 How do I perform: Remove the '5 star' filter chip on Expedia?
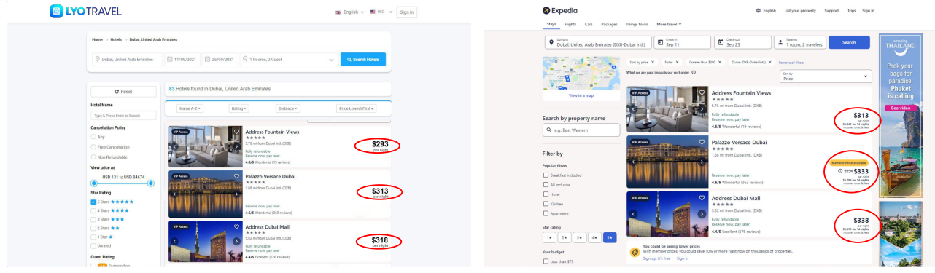pos(676,62)
